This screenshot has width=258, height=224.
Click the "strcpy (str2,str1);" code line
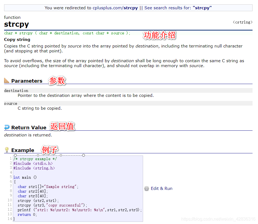[38, 201]
